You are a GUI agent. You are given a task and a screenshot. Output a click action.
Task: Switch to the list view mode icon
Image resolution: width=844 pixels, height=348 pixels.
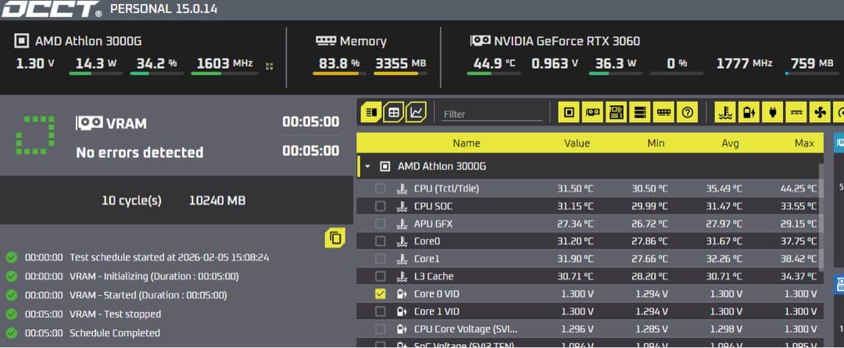tap(371, 112)
